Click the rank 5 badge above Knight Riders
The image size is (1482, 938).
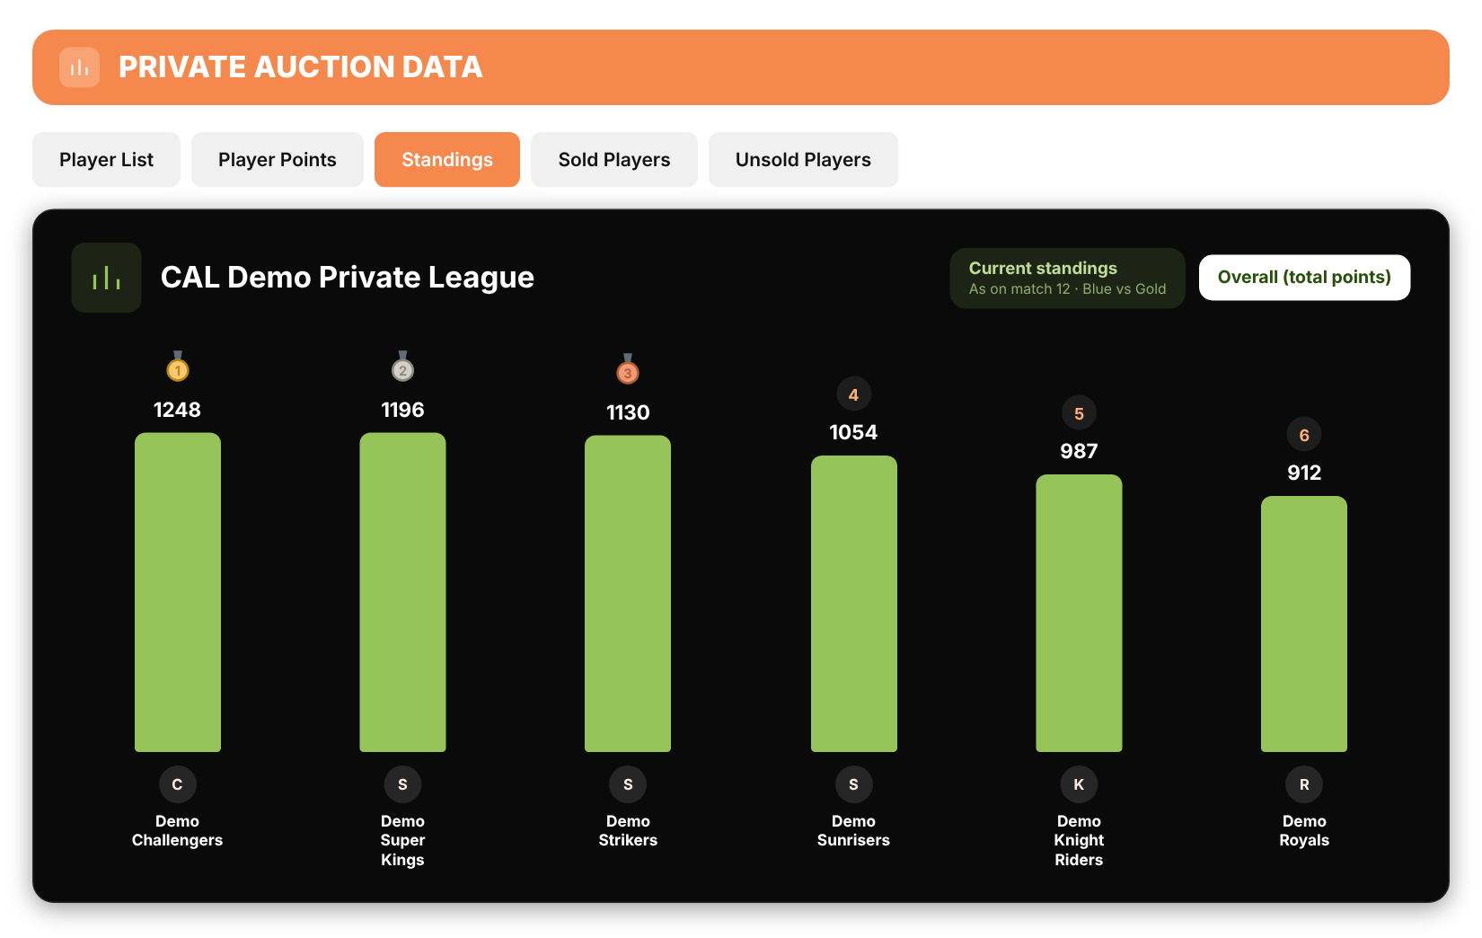point(1079,413)
